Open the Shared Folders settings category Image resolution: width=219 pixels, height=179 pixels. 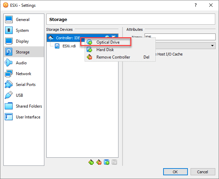pyautogui.click(x=24, y=106)
